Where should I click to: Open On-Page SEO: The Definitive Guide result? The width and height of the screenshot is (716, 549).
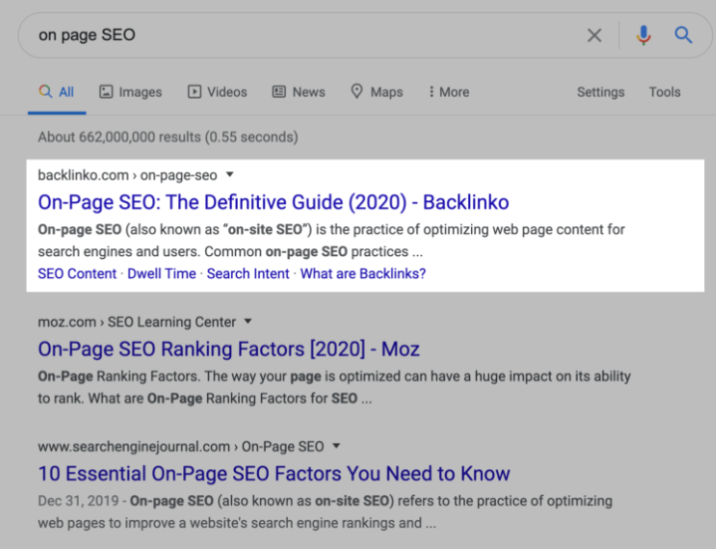tap(273, 202)
